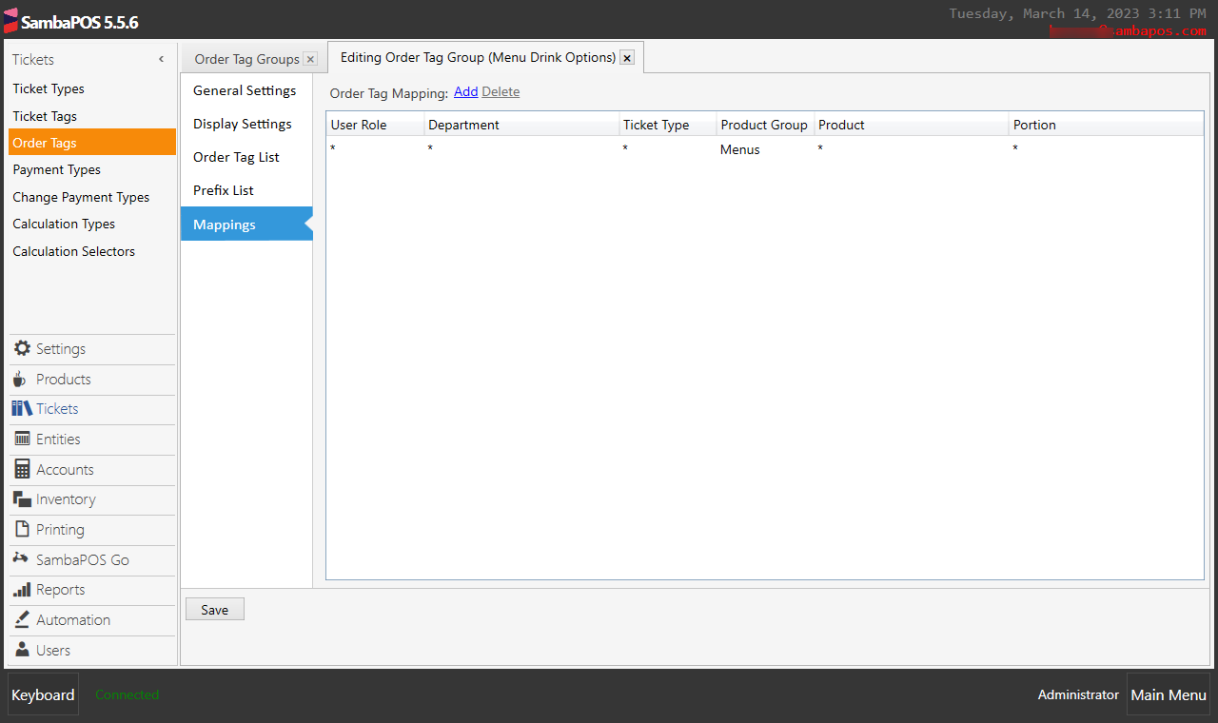The image size is (1218, 723).
Task: Open the Printing module
Action: pyautogui.click(x=59, y=530)
